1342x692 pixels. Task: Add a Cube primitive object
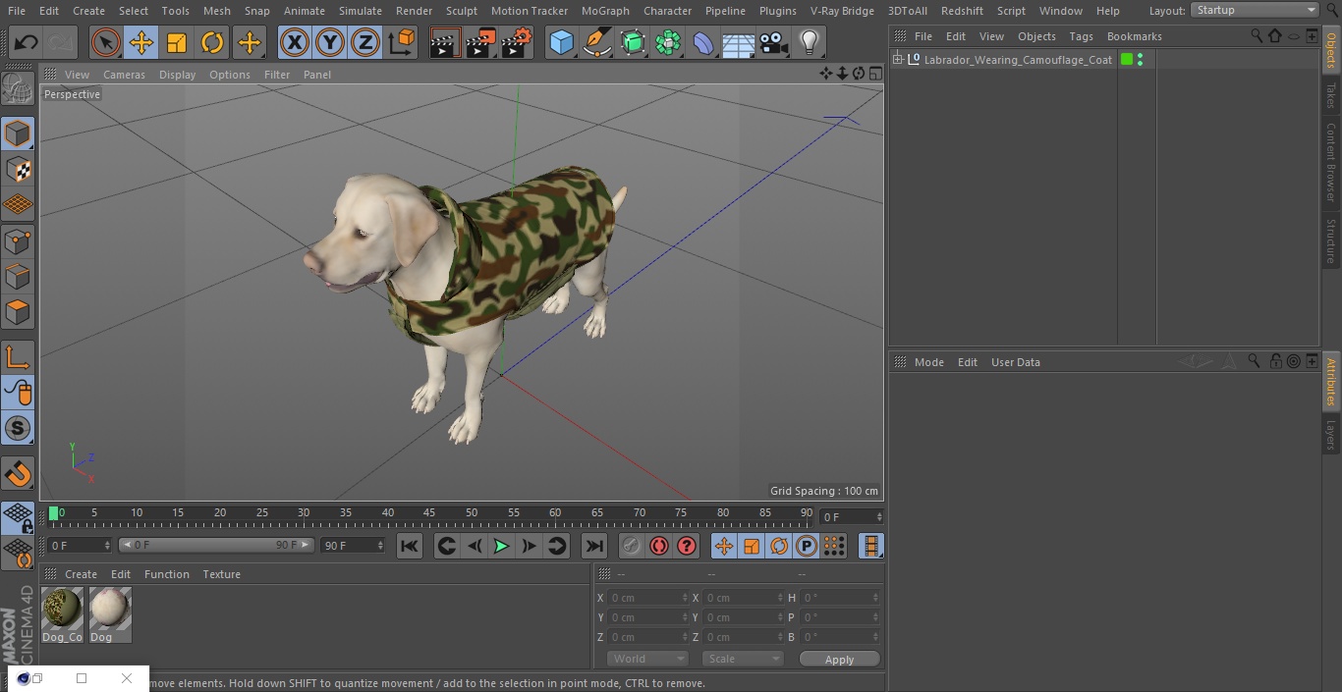[x=561, y=42]
